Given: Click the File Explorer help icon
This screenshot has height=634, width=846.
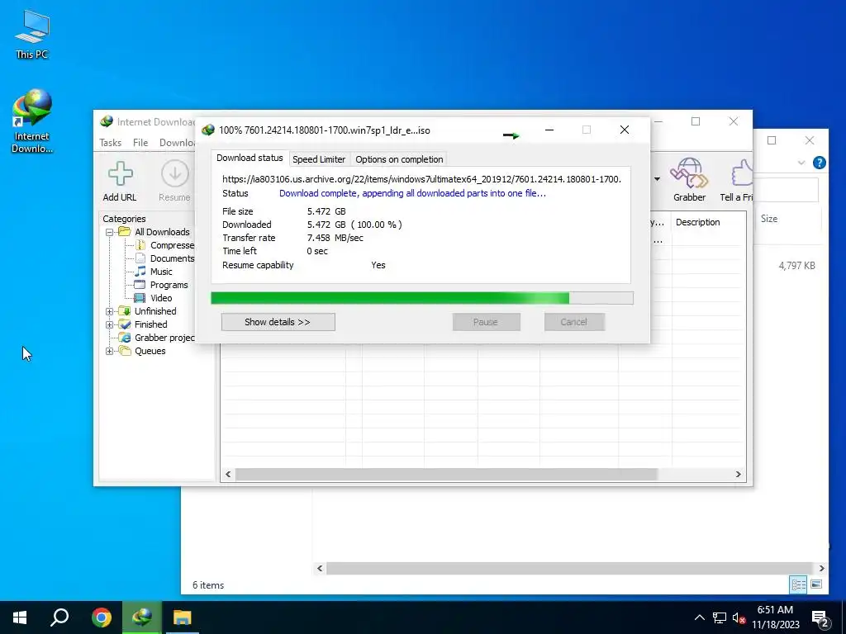Looking at the screenshot, I should [819, 163].
